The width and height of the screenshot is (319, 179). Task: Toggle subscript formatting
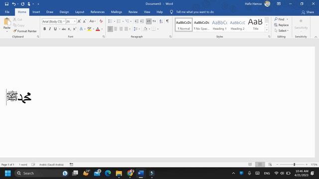(69, 29)
